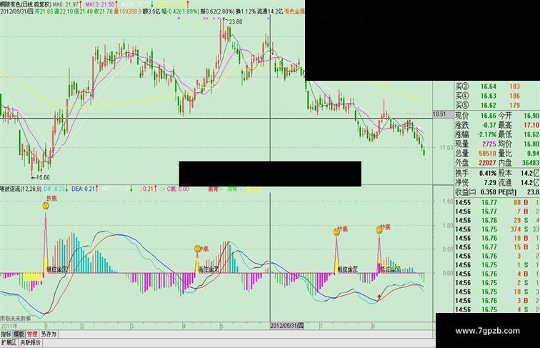Click the 幅-0.42(-1.89%) change readout
540x348 pixels.
[180, 11]
